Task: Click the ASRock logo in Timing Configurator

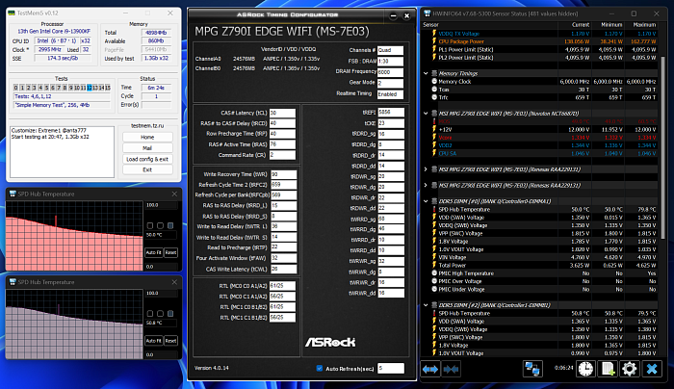Action: click(x=330, y=342)
